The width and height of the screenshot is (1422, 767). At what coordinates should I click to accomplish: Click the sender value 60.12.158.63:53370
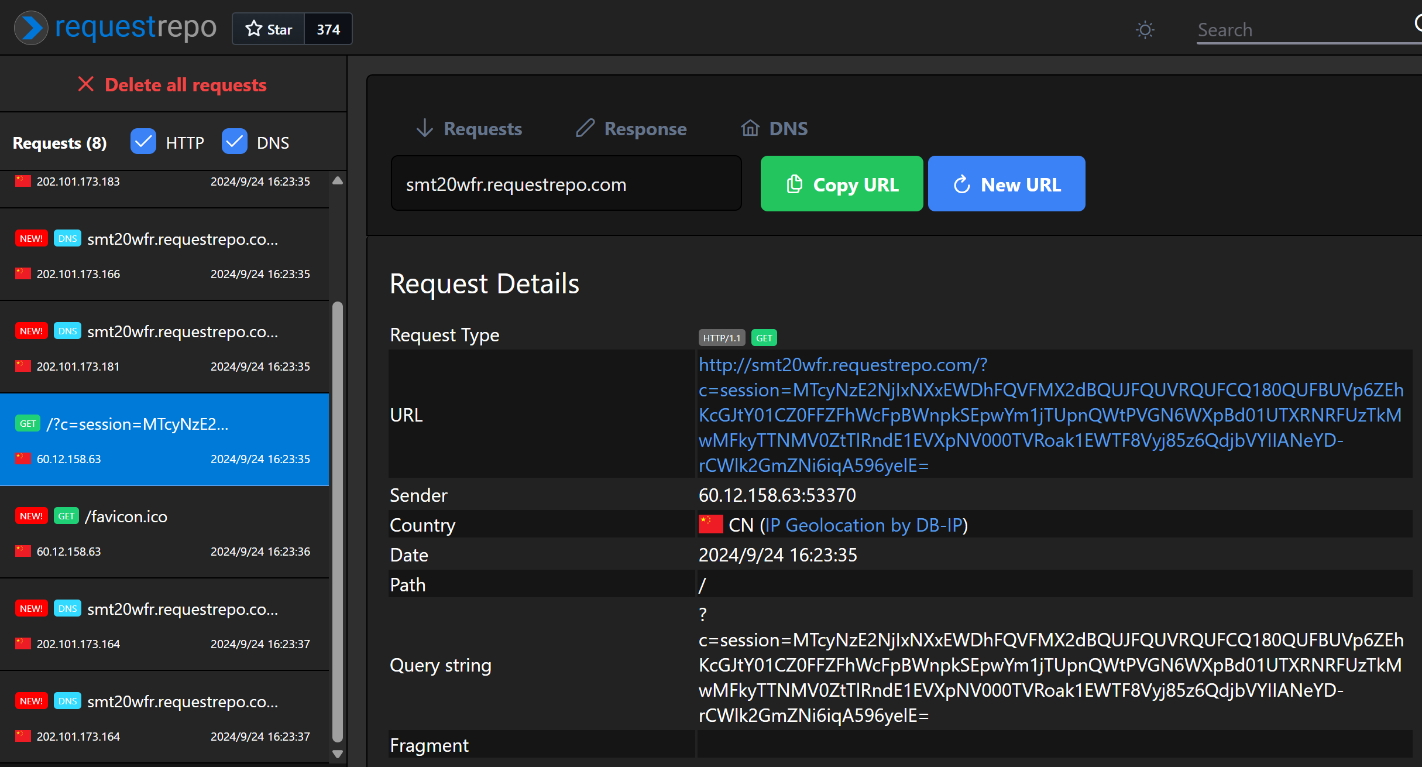click(x=777, y=495)
